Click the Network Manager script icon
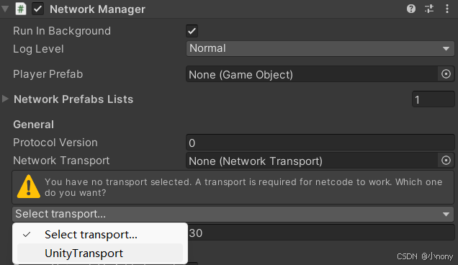458x265 pixels. tap(21, 9)
